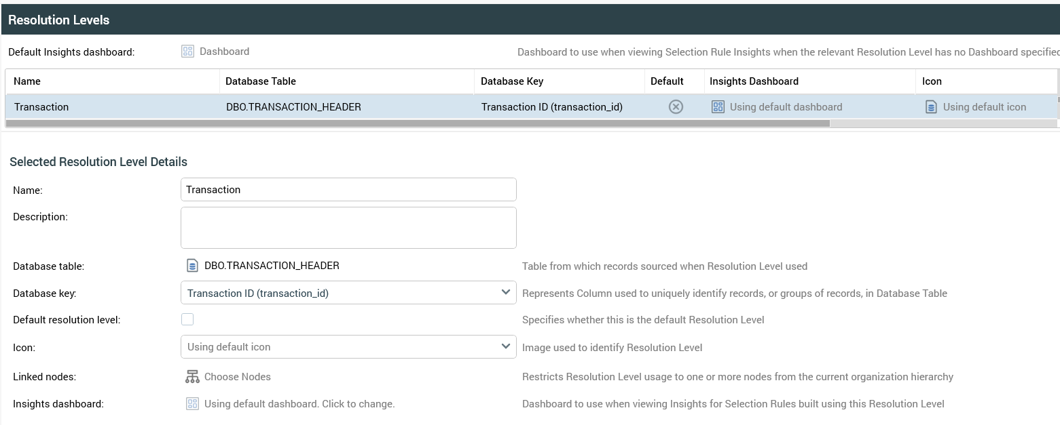Click the Database Key column header
This screenshot has height=425, width=1060.
tap(512, 81)
